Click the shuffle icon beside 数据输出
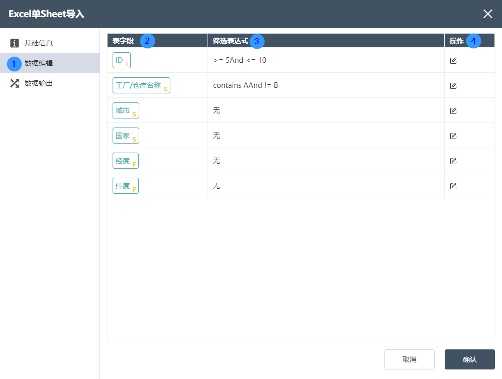 point(15,83)
